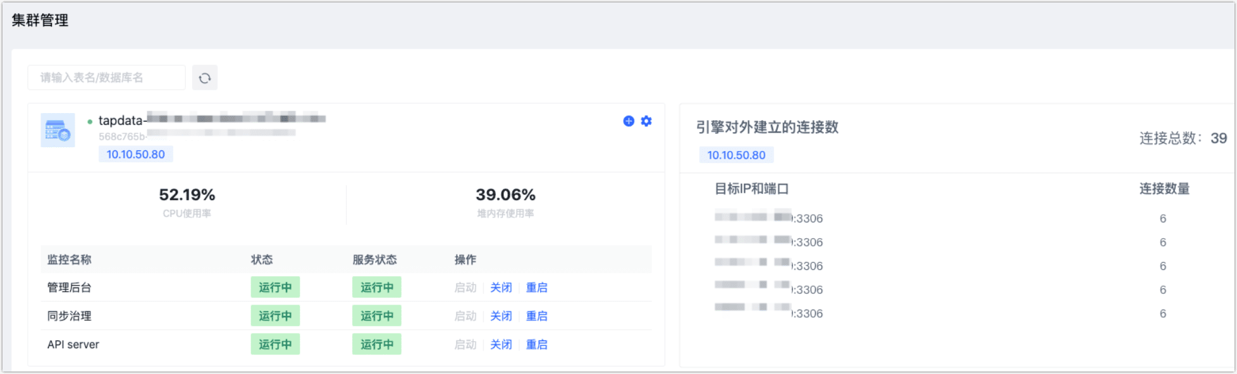Click 关闭 for 管理后台
Screen dimensions: 1237x374
click(501, 287)
